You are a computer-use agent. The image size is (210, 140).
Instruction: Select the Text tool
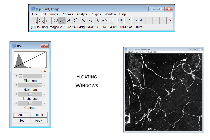(90, 20)
